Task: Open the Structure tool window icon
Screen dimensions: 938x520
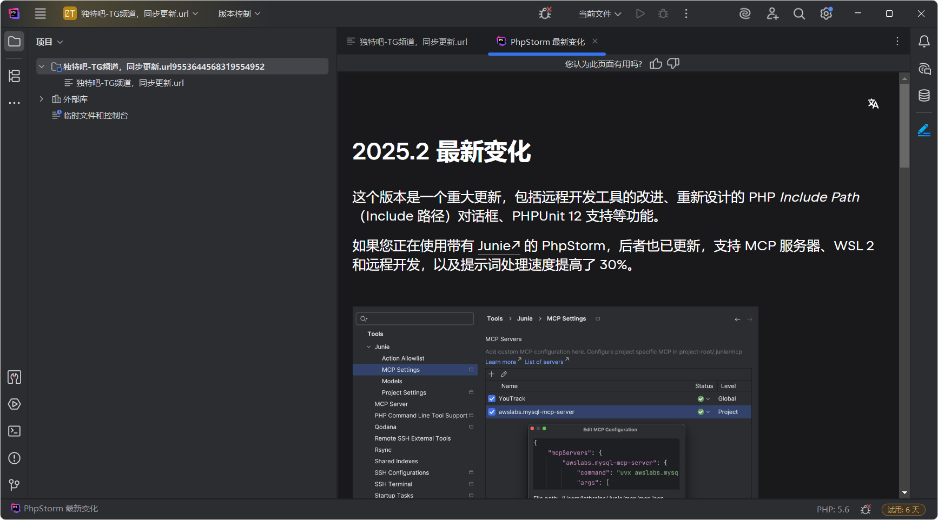Action: (x=15, y=76)
